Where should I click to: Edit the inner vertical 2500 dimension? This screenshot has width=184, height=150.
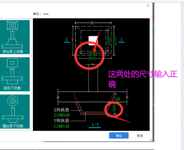(109, 41)
